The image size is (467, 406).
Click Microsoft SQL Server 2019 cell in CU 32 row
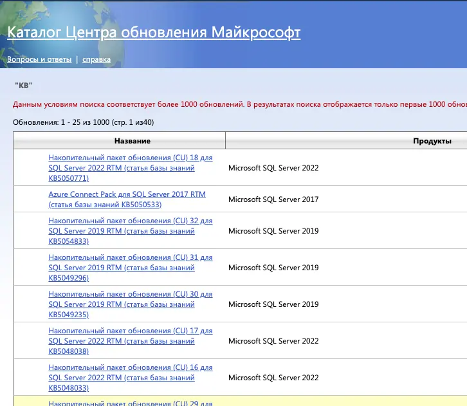(x=273, y=231)
